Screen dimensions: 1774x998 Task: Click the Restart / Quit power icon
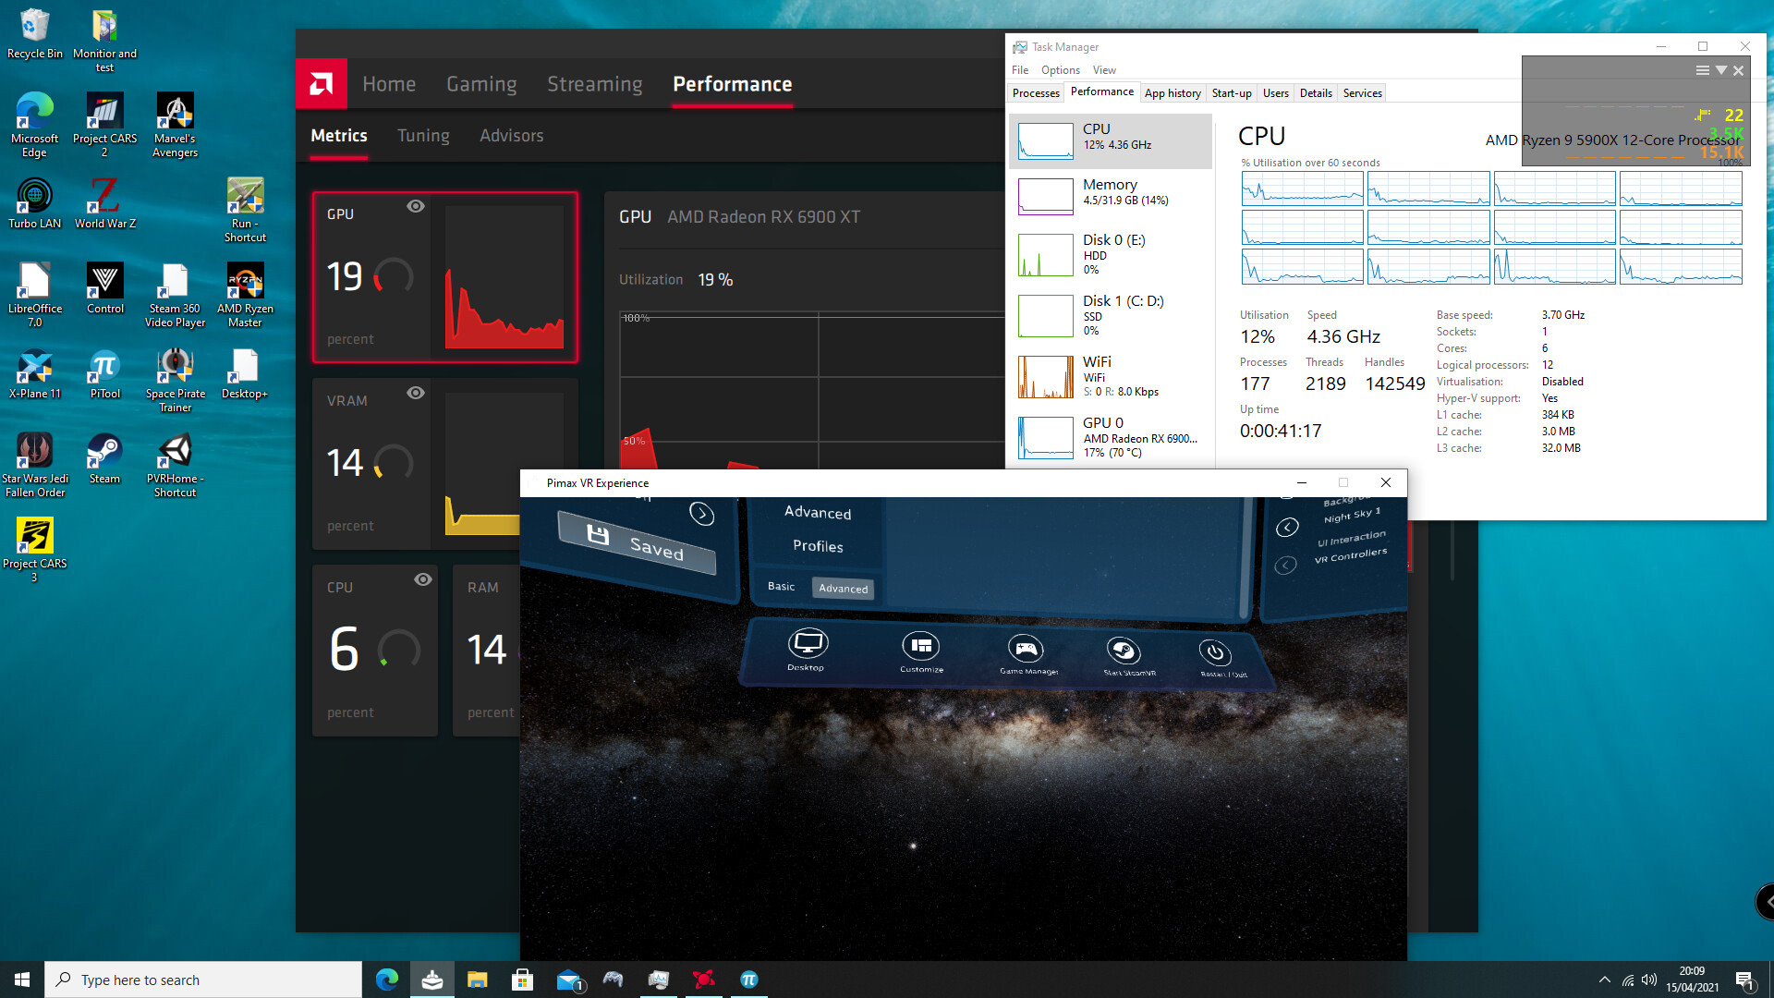1216,657
